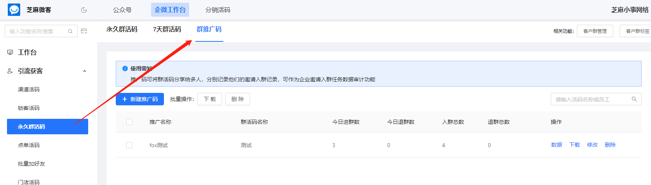Screen dimensions: 651x185
Task: Click the info icon in 使用需知 notice
Action: [x=125, y=69]
